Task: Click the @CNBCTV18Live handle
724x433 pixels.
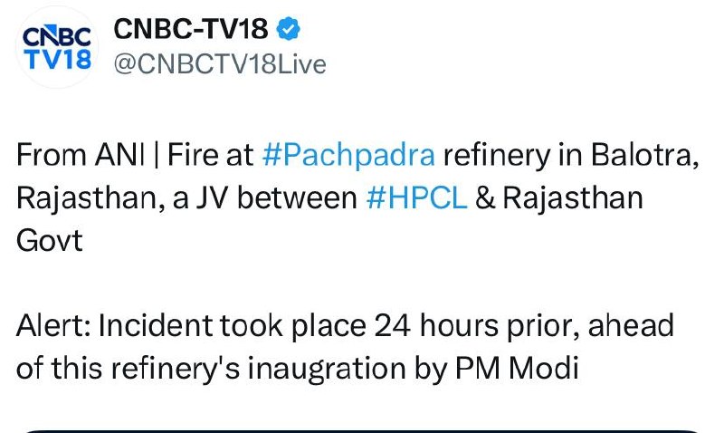Action: (219, 65)
